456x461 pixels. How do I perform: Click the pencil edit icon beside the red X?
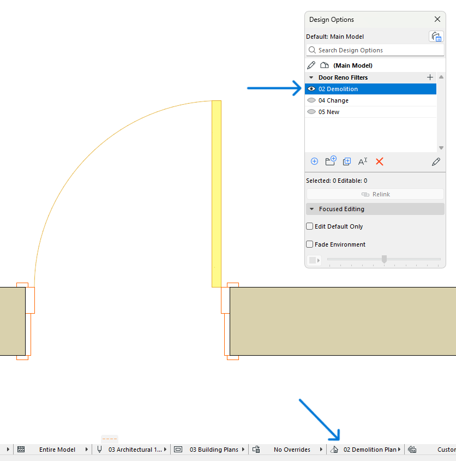point(436,161)
